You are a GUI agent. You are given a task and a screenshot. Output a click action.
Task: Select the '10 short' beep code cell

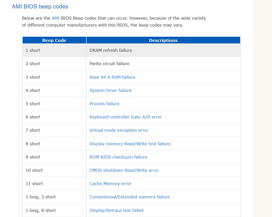click(54, 170)
